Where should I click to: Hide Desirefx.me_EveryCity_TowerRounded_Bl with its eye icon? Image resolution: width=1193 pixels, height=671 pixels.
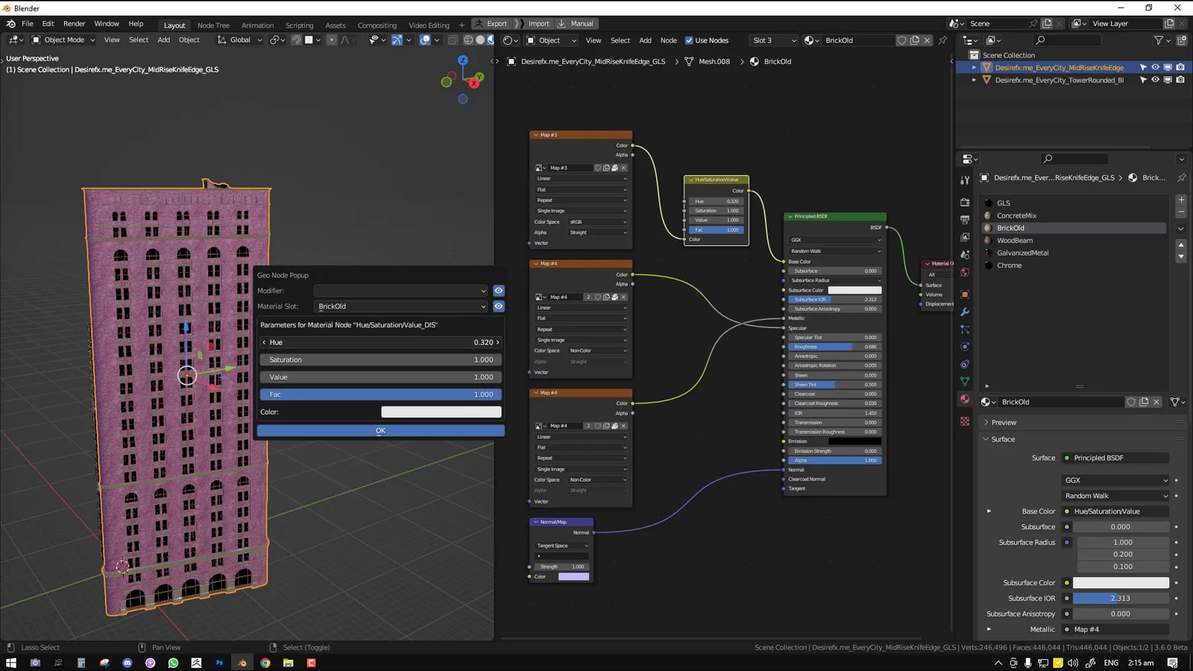coord(1155,79)
